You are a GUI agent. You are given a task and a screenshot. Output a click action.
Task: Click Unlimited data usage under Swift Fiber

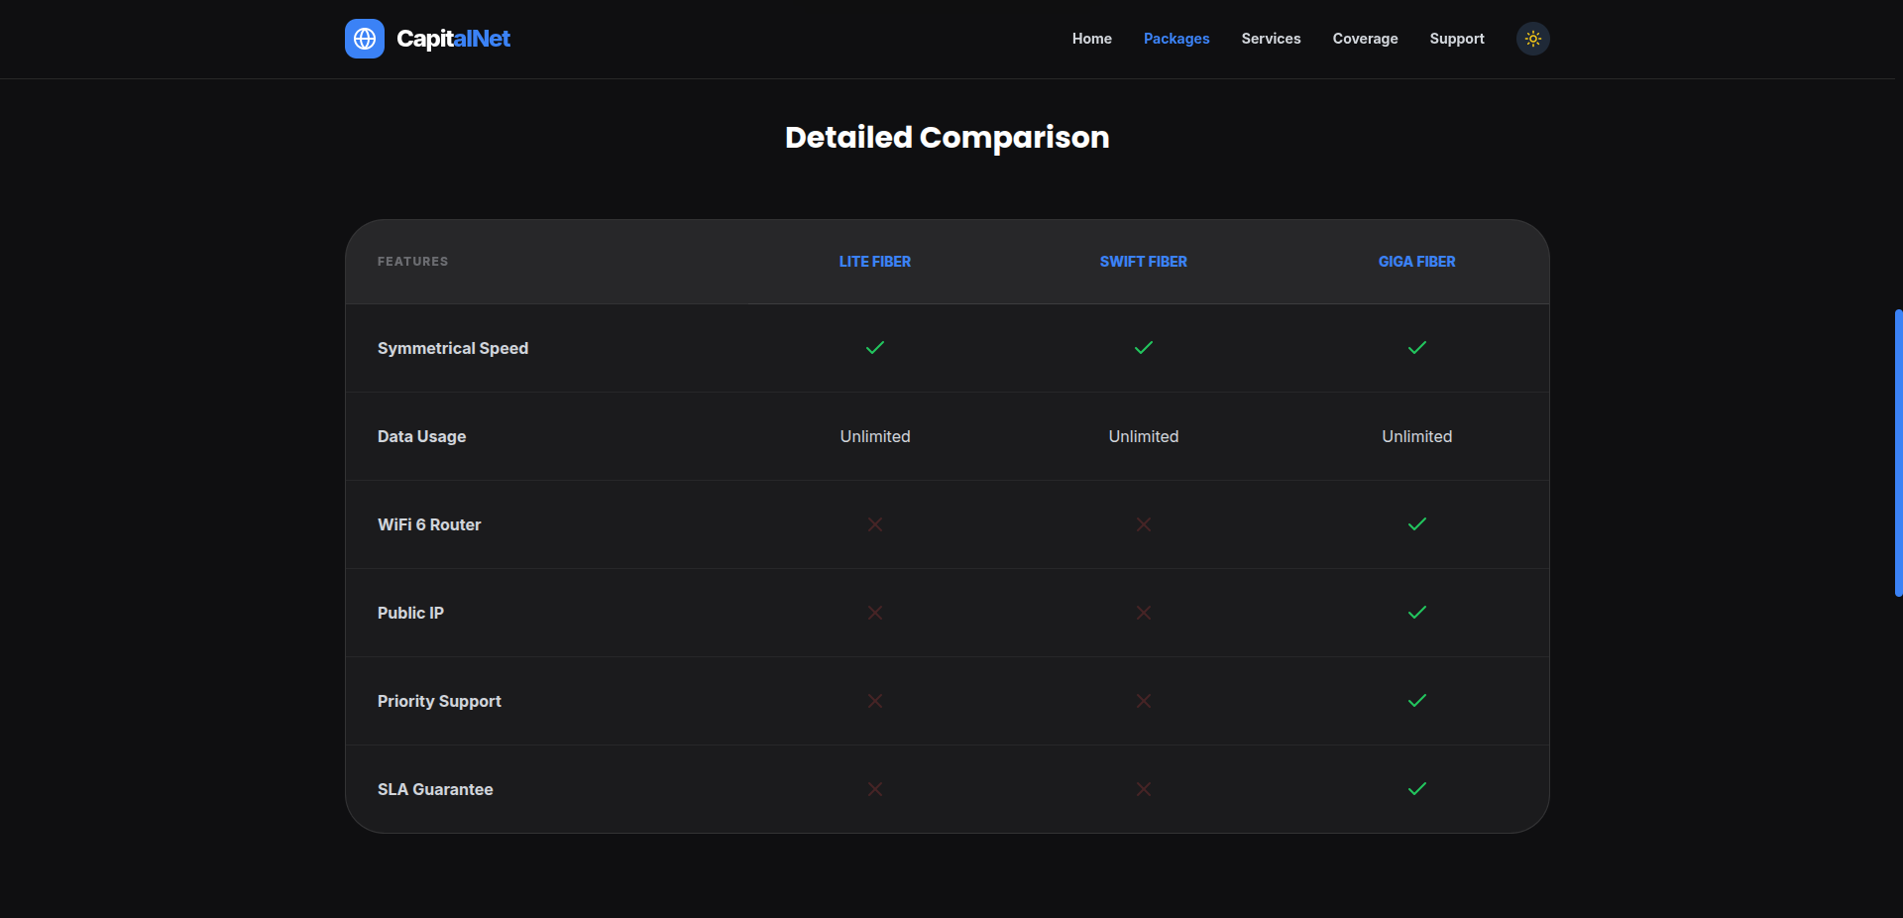tap(1144, 436)
